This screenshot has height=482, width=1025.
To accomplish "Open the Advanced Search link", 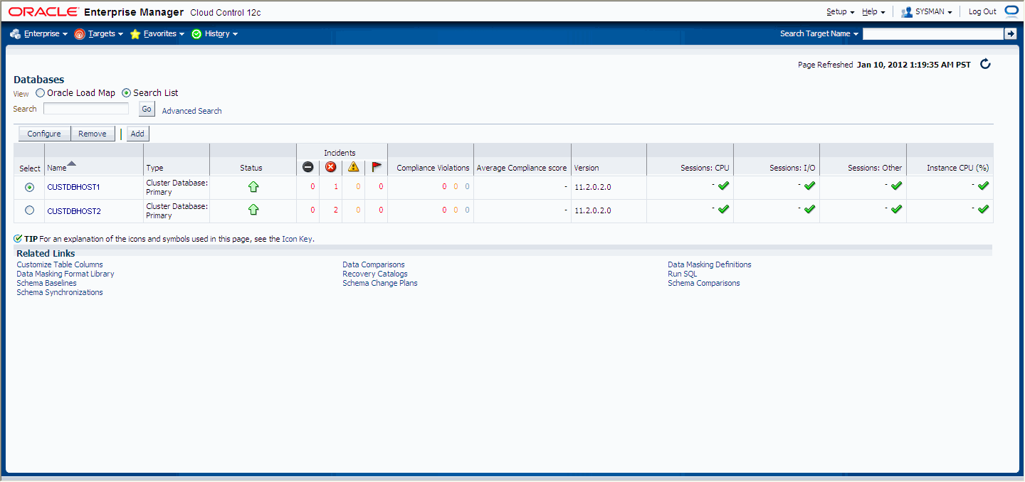I will 192,111.
